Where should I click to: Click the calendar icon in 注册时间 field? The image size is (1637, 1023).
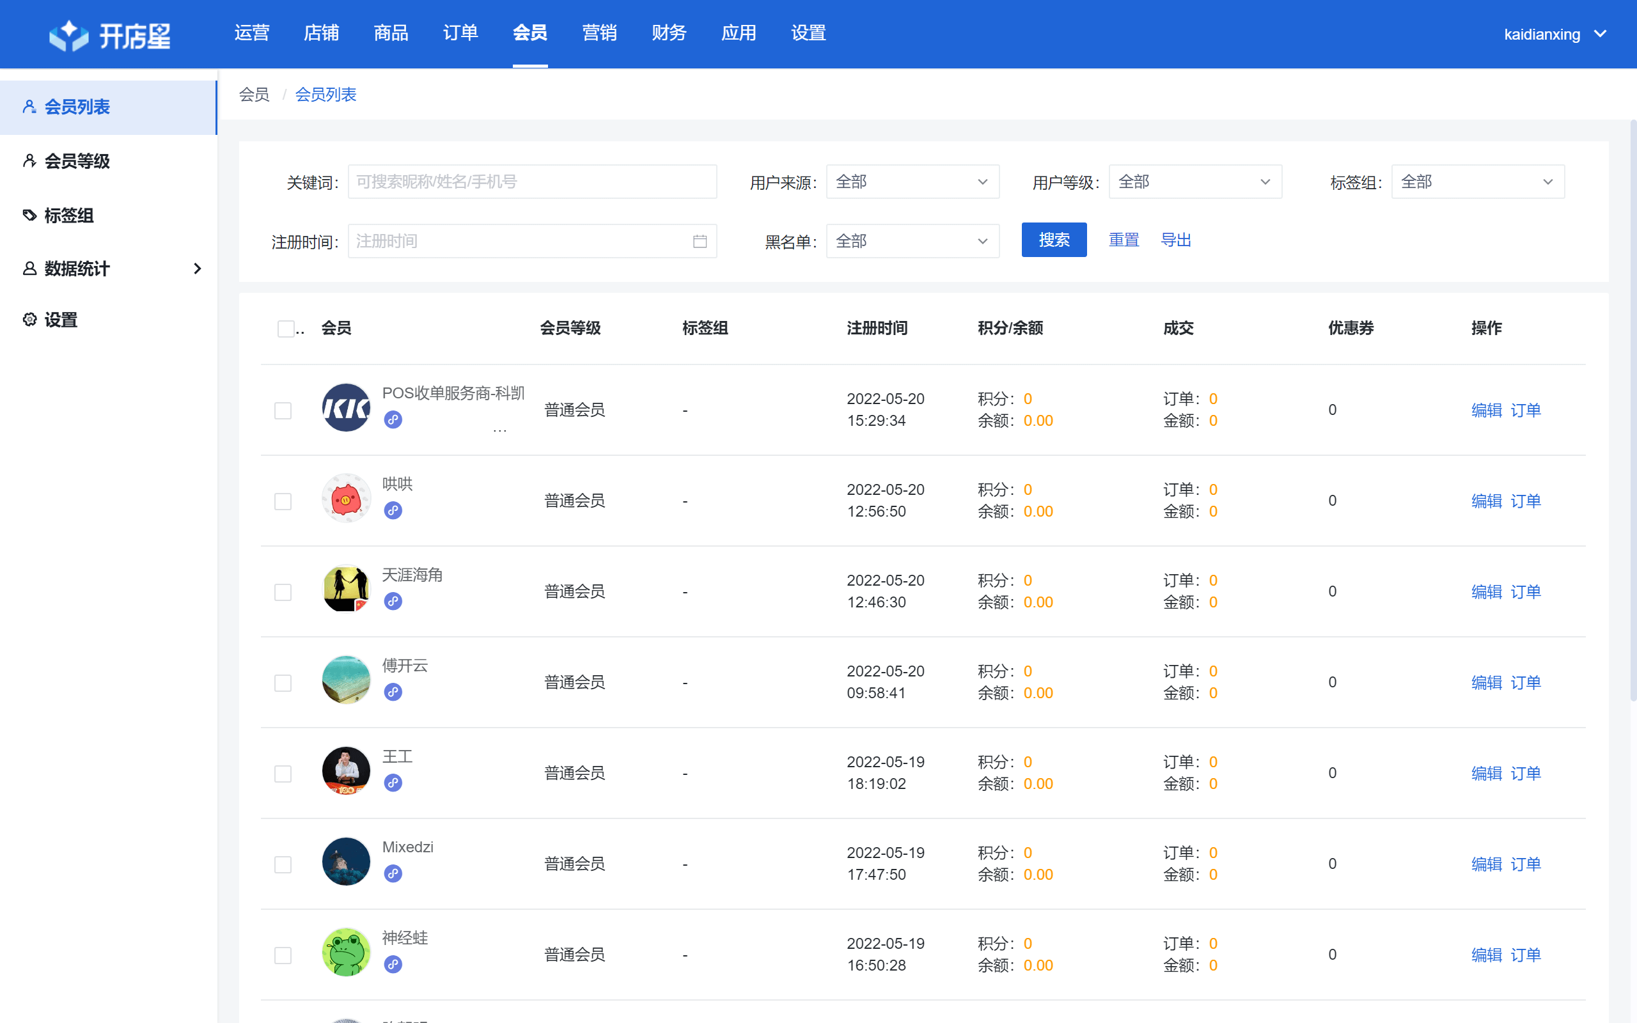click(700, 242)
